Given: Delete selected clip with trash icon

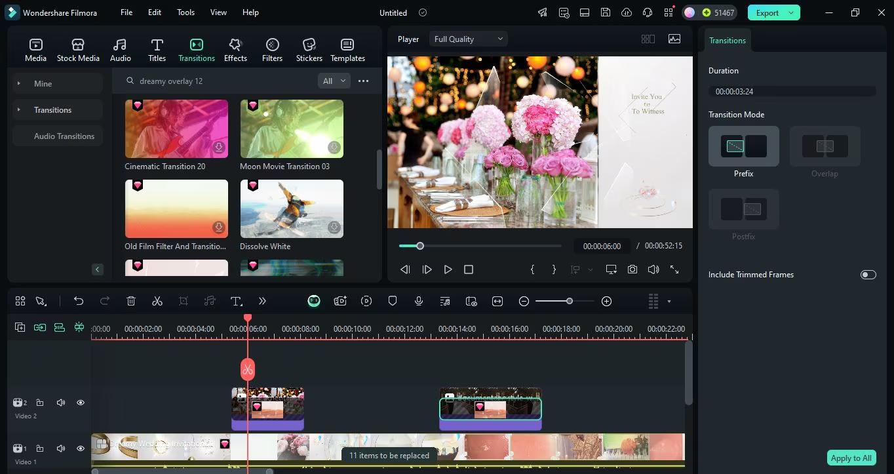Looking at the screenshot, I should pyautogui.click(x=131, y=301).
